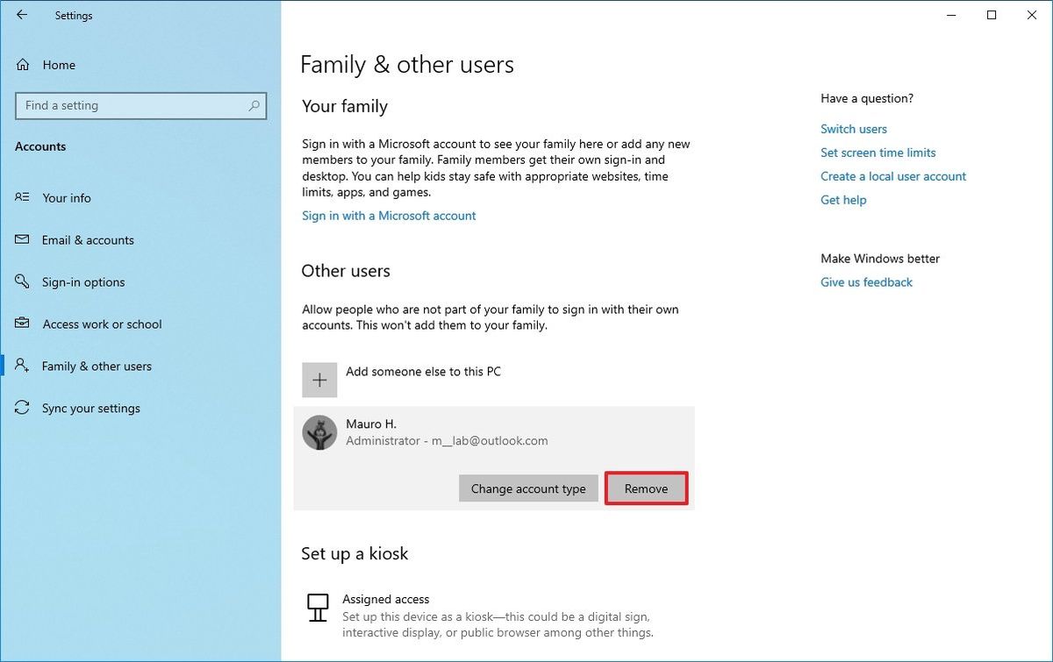This screenshot has height=662, width=1053.
Task: Click inside the Find a setting search field
Action: click(x=132, y=105)
